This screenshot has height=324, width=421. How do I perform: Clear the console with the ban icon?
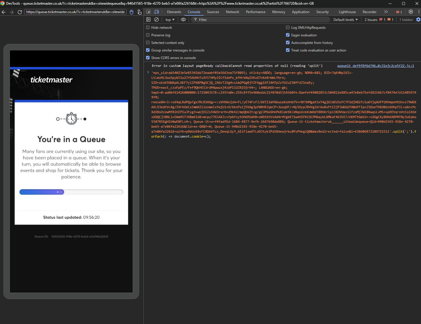click(157, 19)
